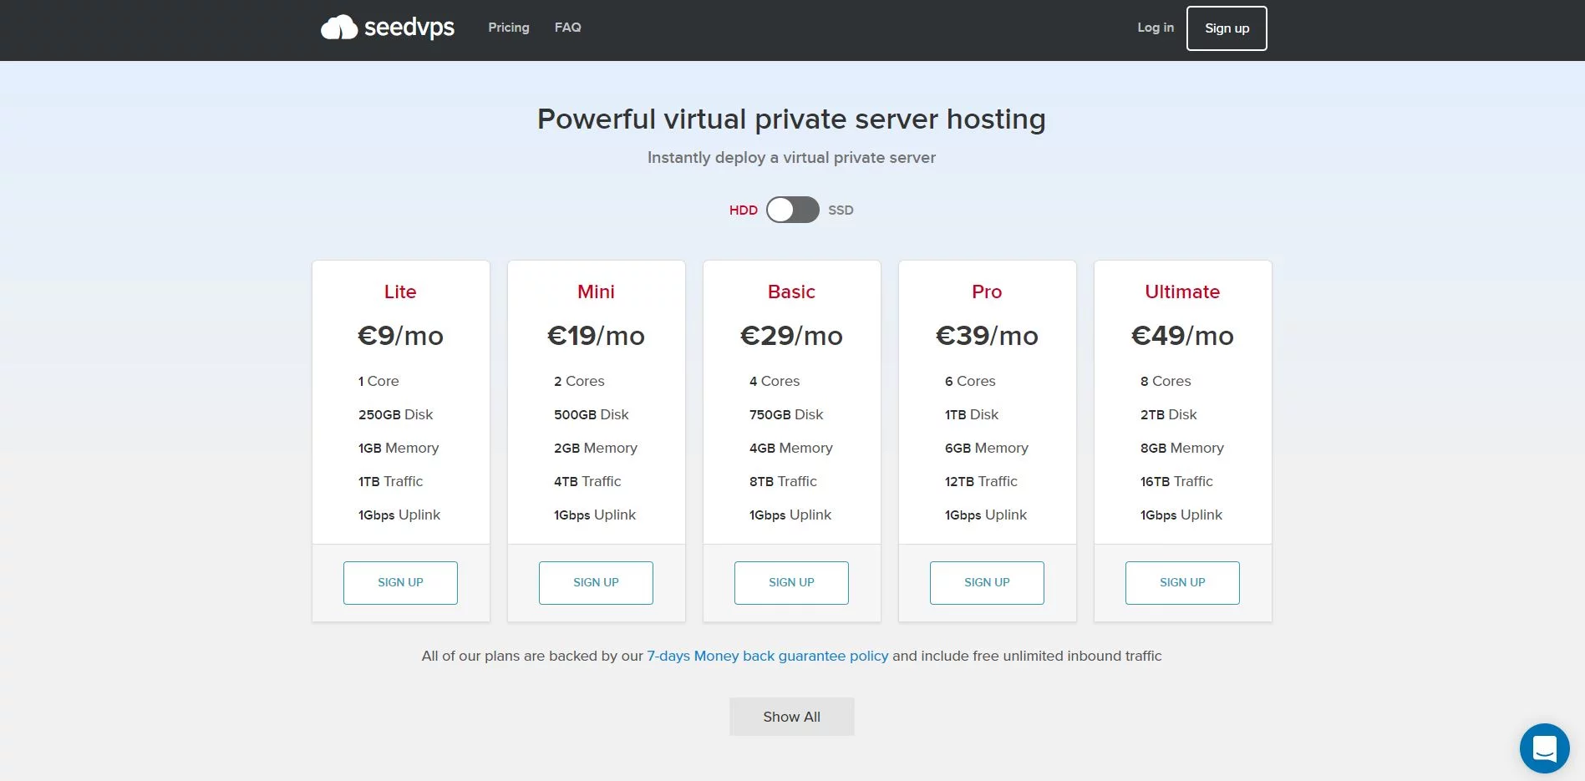Click the 750GB Disk text
1585x781 pixels.
(786, 414)
